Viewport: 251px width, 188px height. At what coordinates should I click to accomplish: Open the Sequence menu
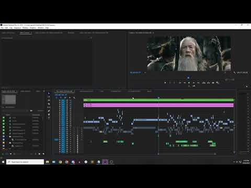17,28
